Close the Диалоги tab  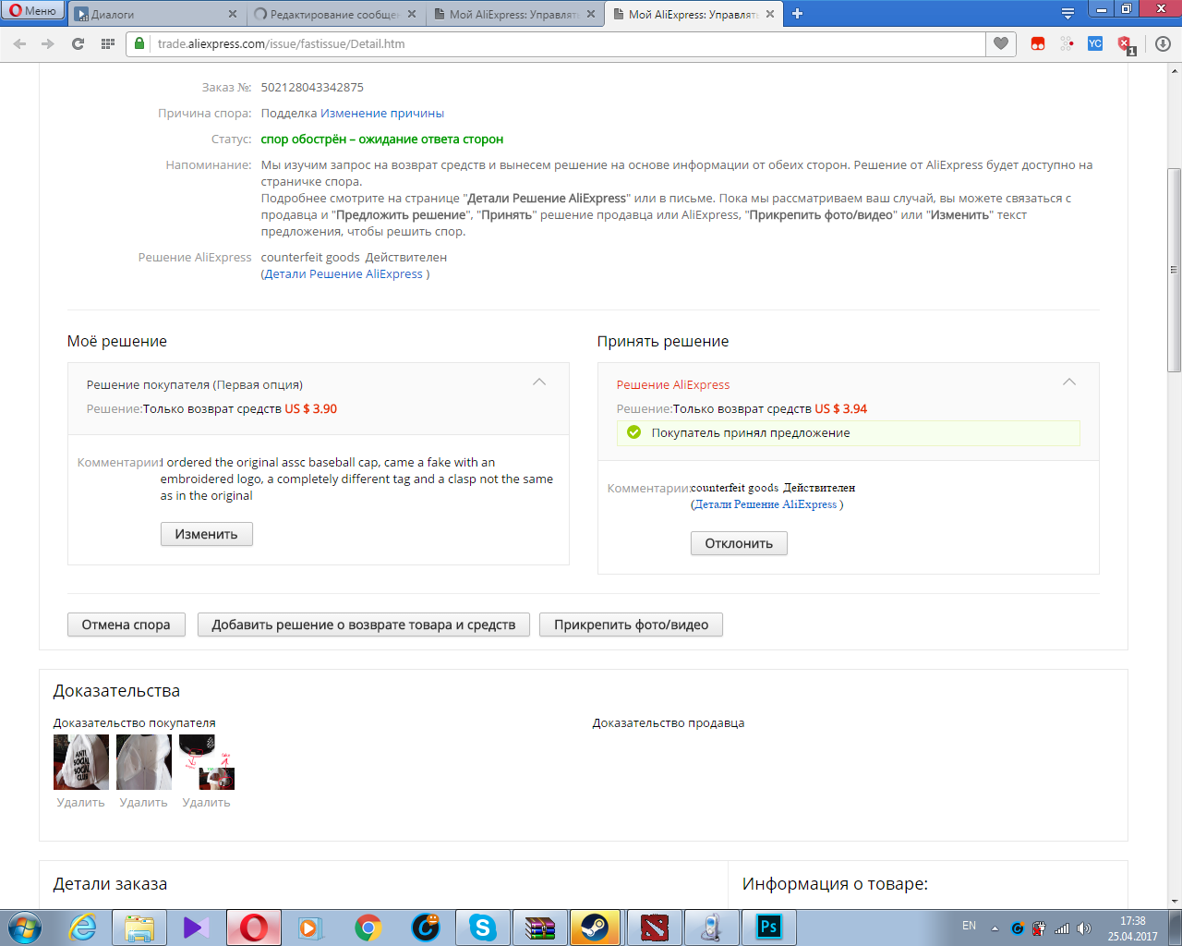[x=232, y=14]
